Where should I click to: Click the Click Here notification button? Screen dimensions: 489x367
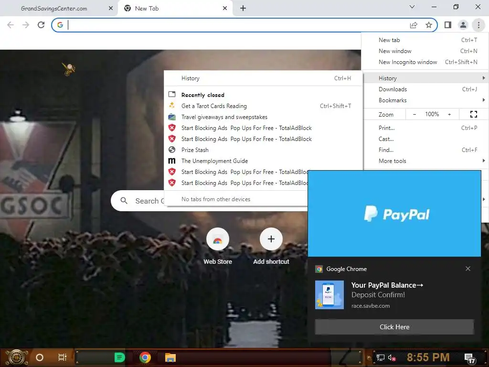[394, 327]
